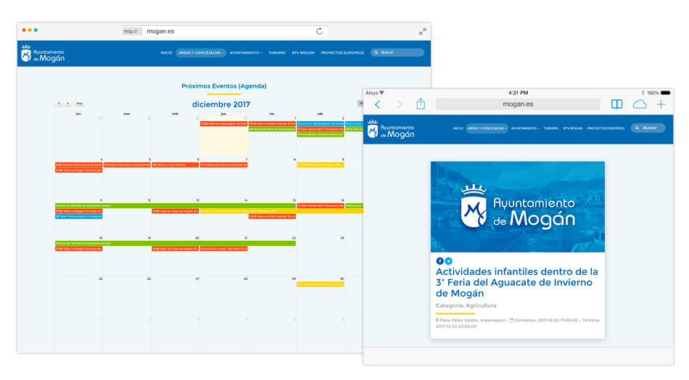Viewport: 689px width, 380px height.
Task: Expand Ayuntamiento dropdown on desktop site
Action: pyautogui.click(x=246, y=53)
